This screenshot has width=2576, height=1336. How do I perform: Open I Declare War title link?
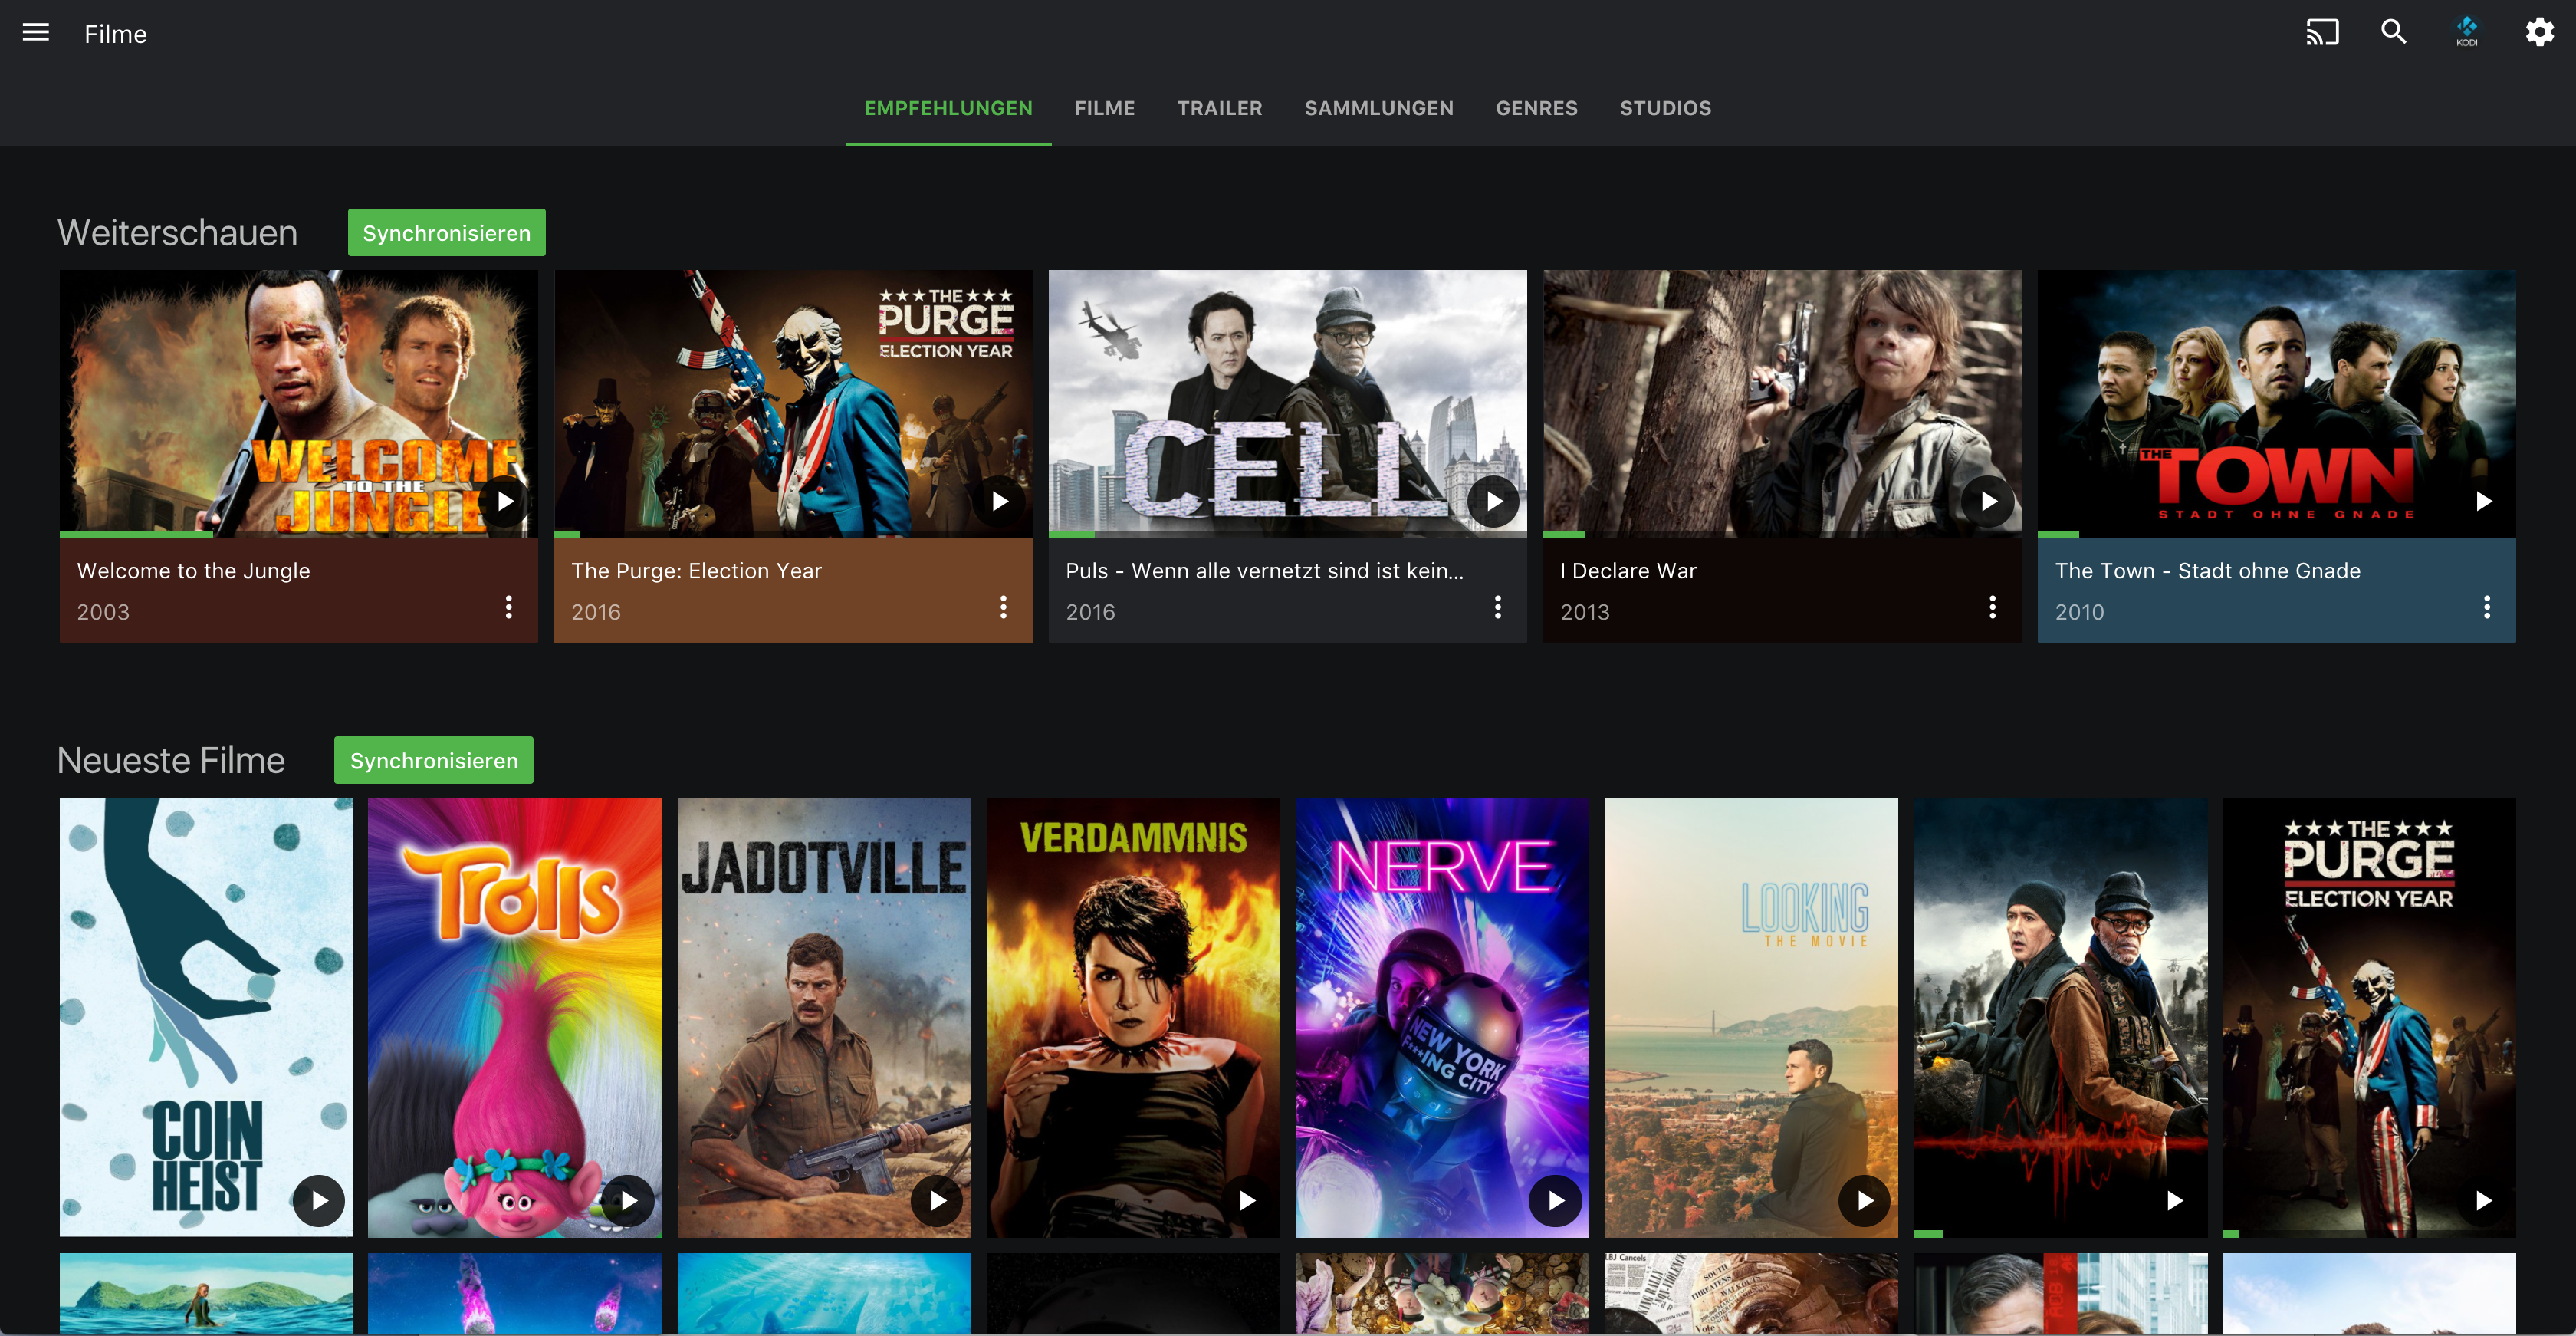pos(1628,571)
